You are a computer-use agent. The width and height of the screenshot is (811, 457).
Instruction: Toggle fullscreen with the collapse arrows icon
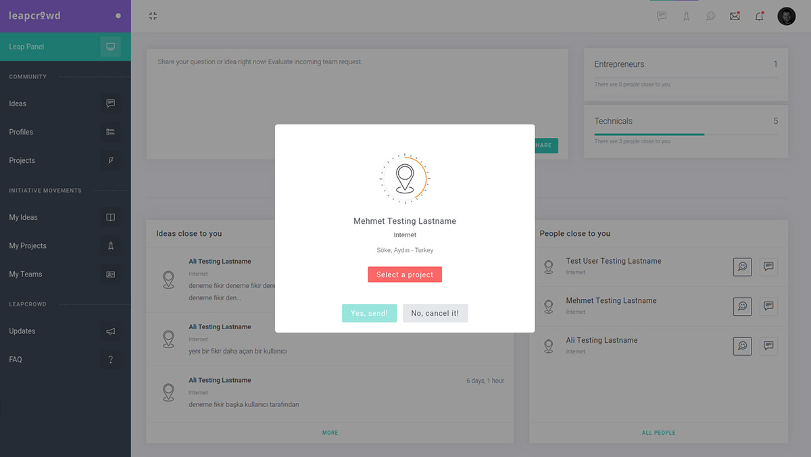click(153, 16)
